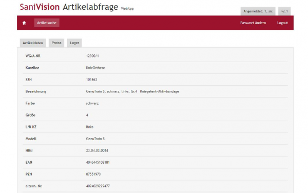Click the EAN code 4046445108181

pos(98,162)
